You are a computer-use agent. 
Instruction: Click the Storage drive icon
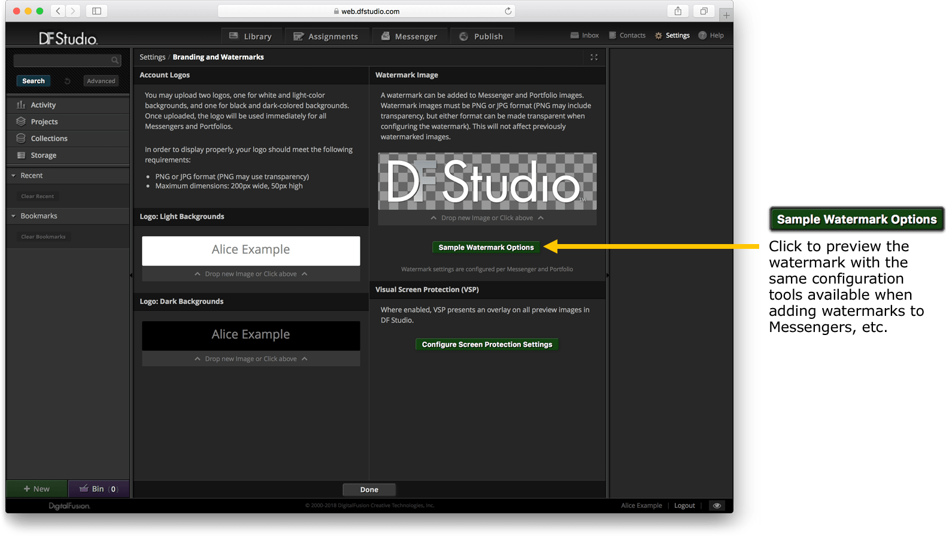pyautogui.click(x=21, y=155)
